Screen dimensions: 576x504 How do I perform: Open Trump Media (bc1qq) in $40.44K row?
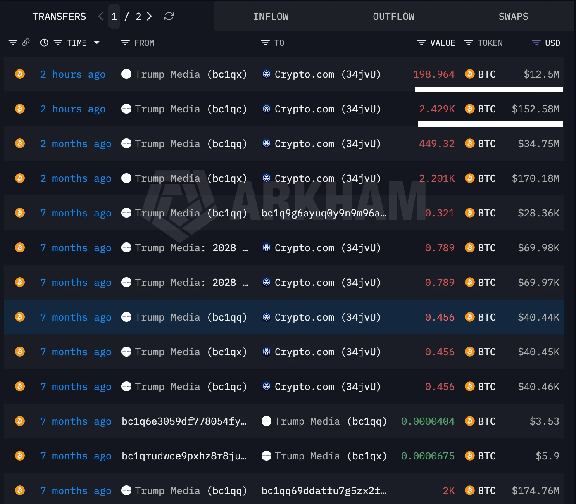click(191, 317)
